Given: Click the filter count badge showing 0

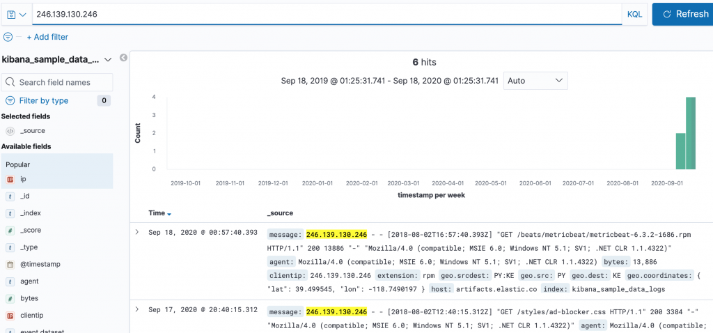Looking at the screenshot, I should click(104, 100).
